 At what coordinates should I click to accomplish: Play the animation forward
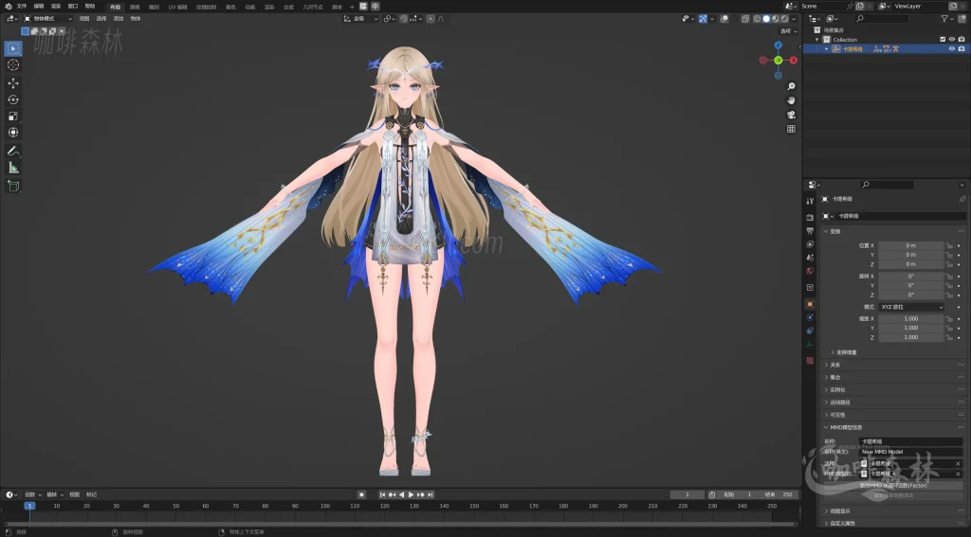[411, 495]
